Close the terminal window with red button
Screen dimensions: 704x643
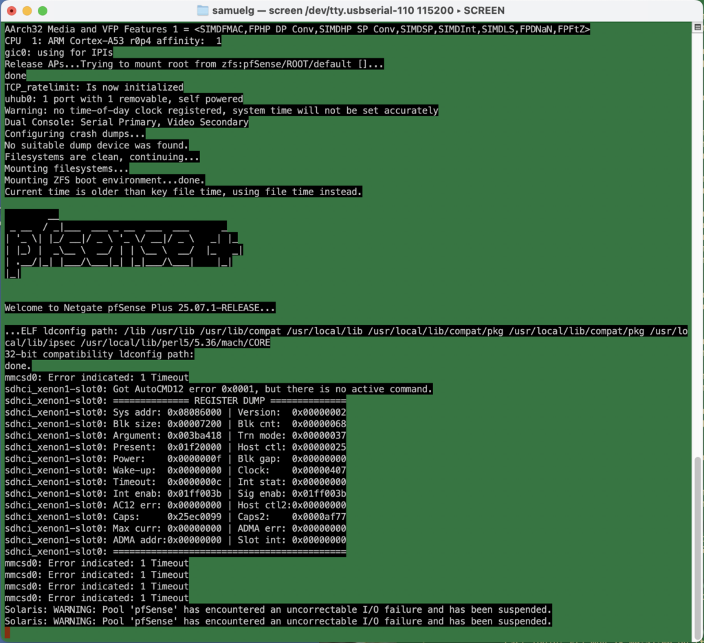[x=12, y=11]
